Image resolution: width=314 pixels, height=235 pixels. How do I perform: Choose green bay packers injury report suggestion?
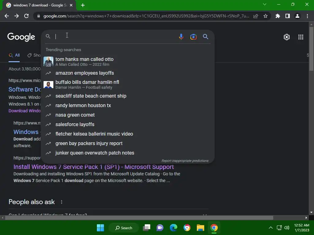[128, 143]
